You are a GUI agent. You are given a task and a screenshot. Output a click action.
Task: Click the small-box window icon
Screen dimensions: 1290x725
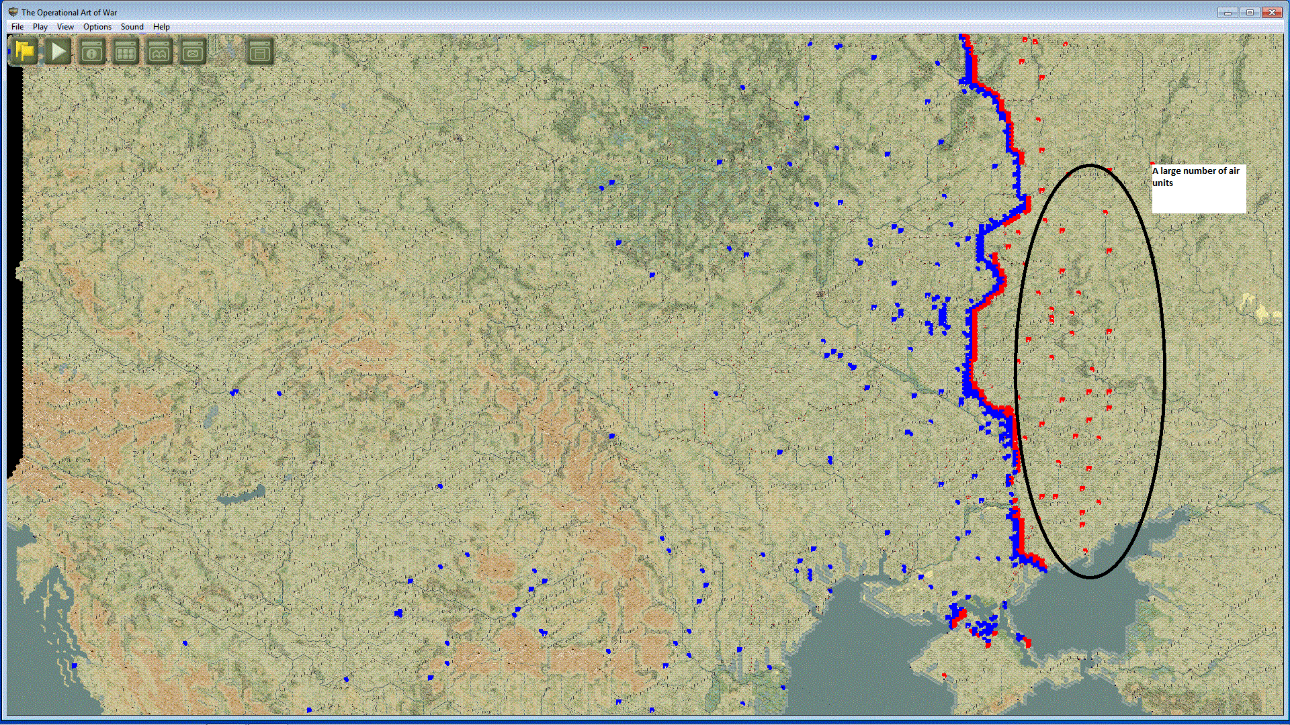coord(193,51)
